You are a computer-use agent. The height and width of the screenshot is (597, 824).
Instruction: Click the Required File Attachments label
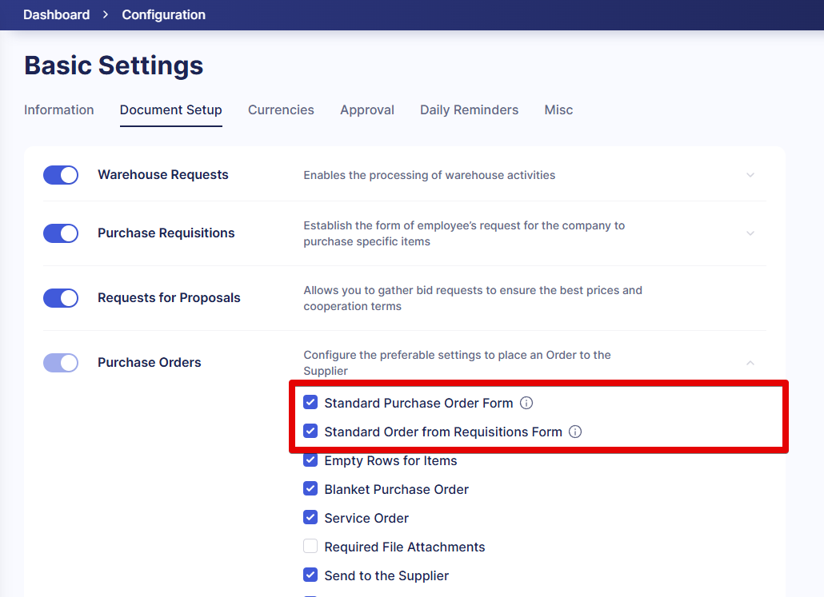pos(405,547)
